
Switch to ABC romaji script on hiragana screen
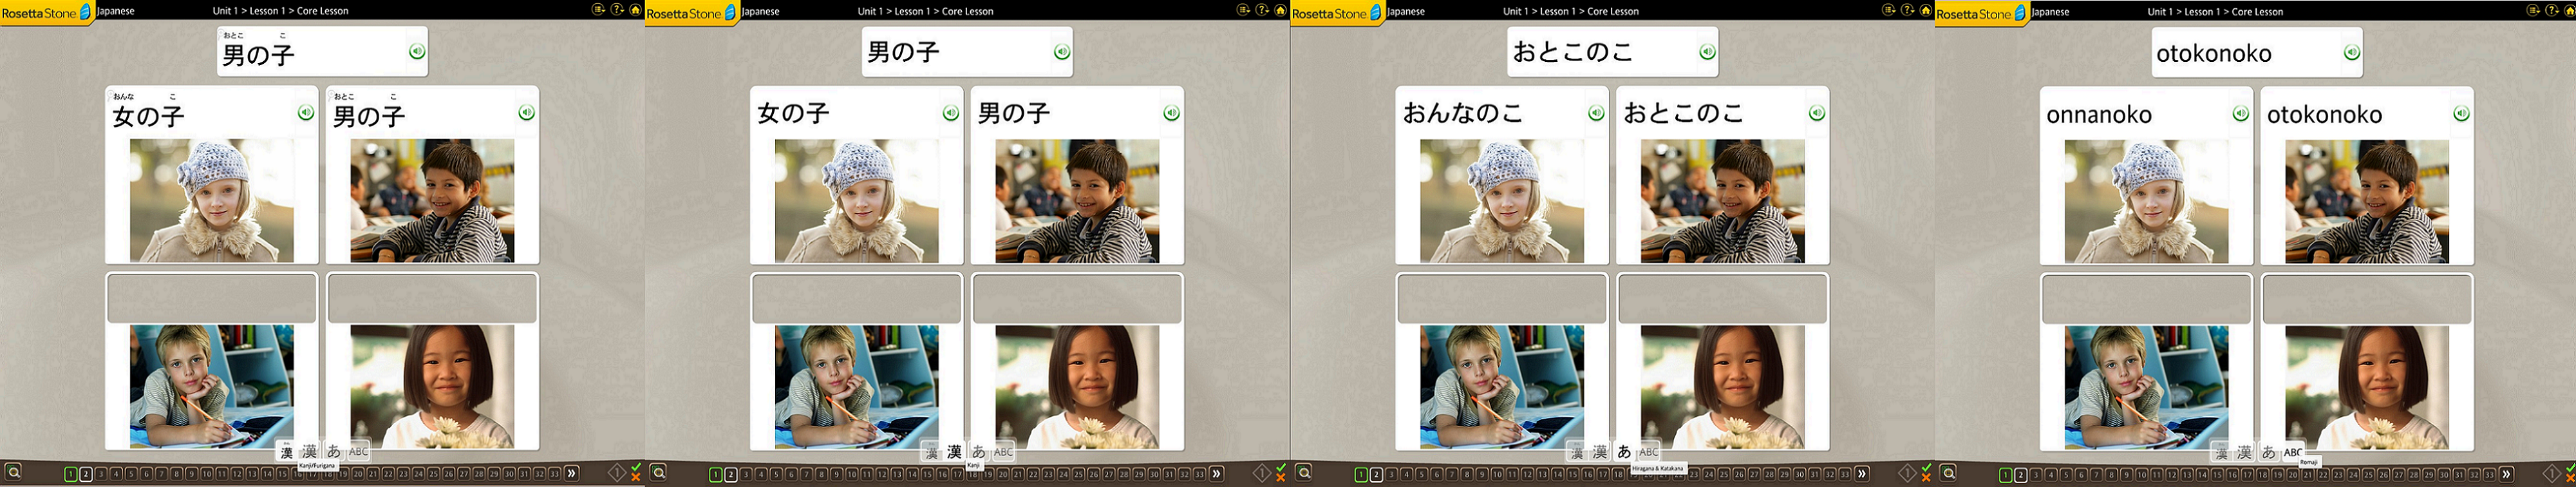point(1648,451)
